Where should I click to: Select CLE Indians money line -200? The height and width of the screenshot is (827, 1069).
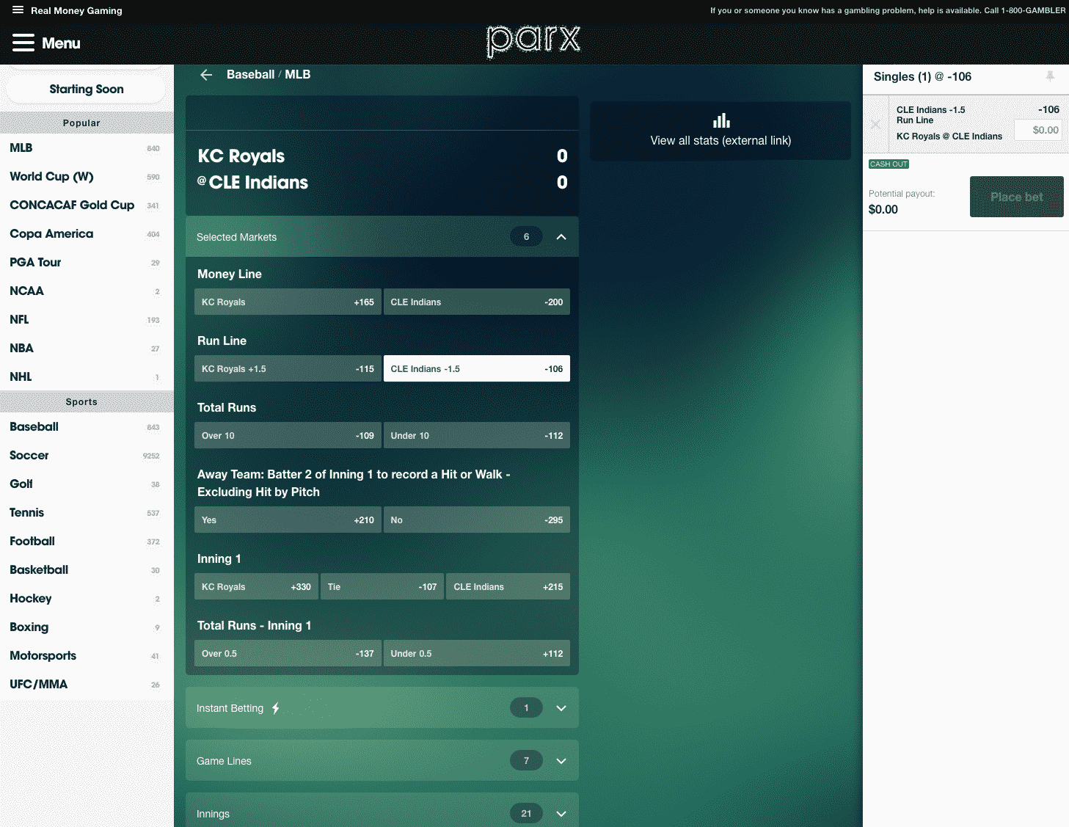pyautogui.click(x=477, y=302)
